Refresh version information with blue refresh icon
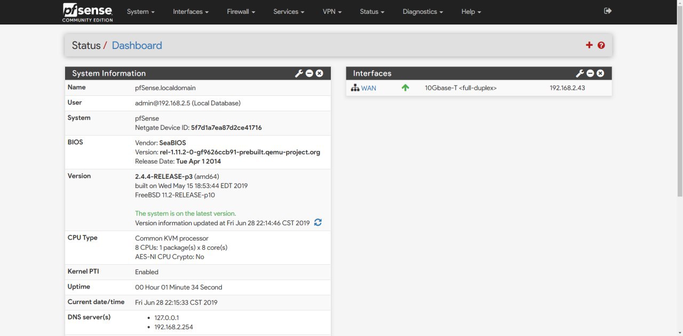This screenshot has height=336, width=683. click(x=318, y=223)
